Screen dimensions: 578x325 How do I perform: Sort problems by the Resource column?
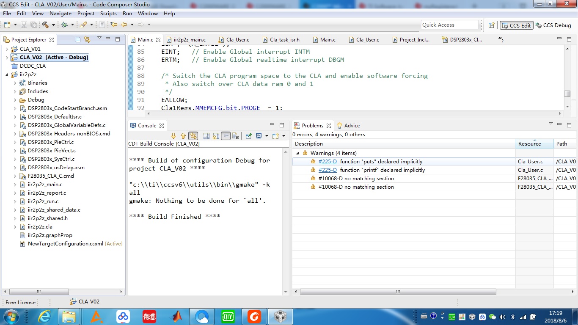tap(534, 143)
